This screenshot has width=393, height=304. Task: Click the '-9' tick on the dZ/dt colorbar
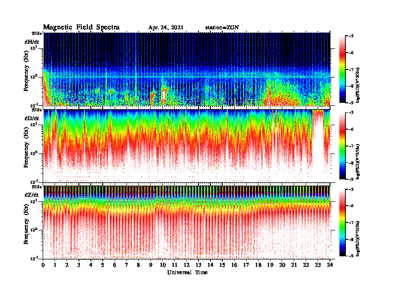pyautogui.click(x=351, y=256)
